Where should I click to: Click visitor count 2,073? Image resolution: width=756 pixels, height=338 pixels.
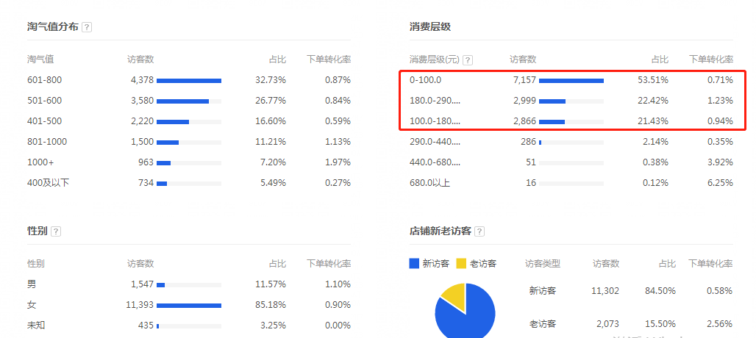pyautogui.click(x=607, y=324)
